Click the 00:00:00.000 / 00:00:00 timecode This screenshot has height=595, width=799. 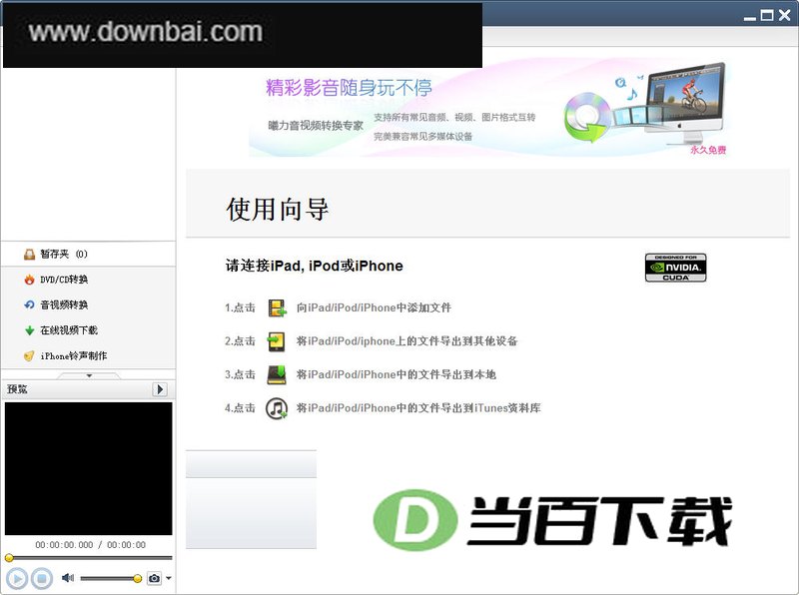90,544
